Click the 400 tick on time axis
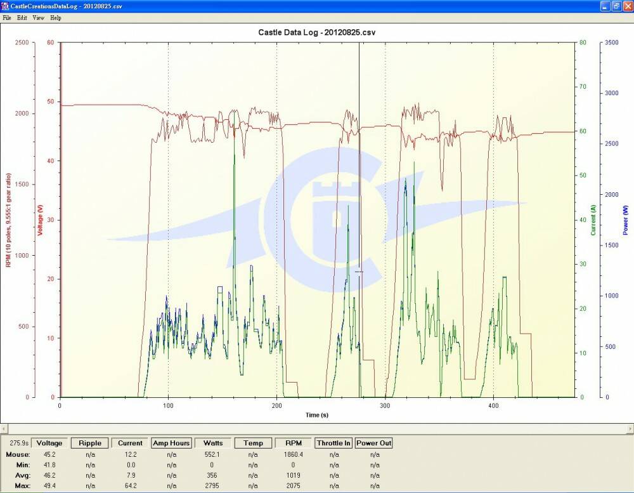This screenshot has width=634, height=493. pyautogui.click(x=493, y=405)
